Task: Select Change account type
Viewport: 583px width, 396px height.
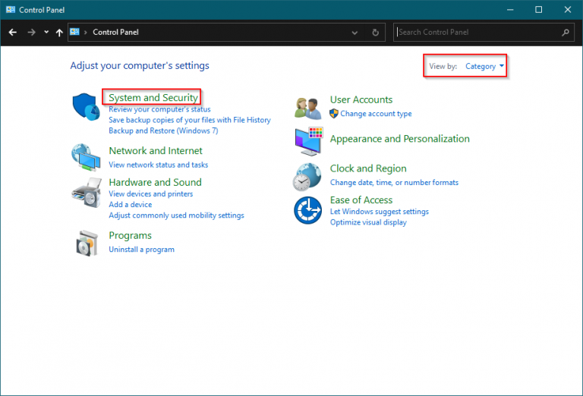Action: [376, 114]
